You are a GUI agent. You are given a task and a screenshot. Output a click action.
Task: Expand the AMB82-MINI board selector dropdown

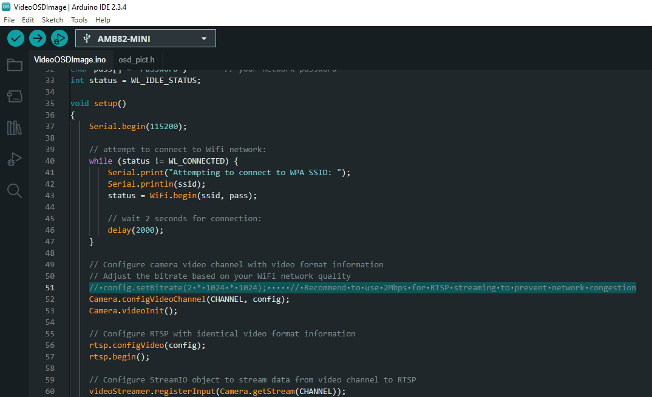[x=145, y=39]
